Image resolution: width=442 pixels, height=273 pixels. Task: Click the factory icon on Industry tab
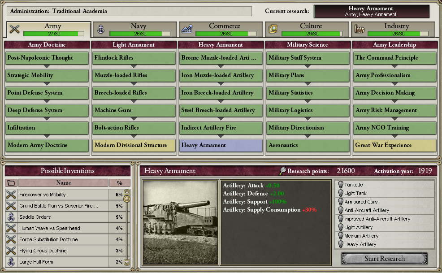[x=359, y=29]
